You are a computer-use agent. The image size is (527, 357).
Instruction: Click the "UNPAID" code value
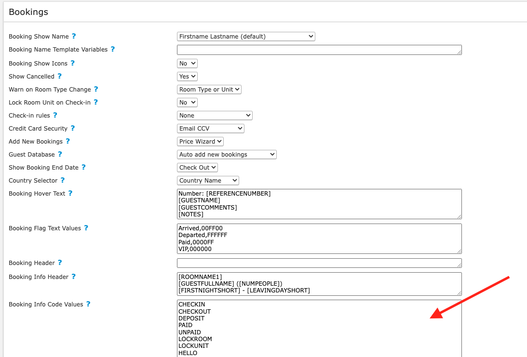click(189, 332)
